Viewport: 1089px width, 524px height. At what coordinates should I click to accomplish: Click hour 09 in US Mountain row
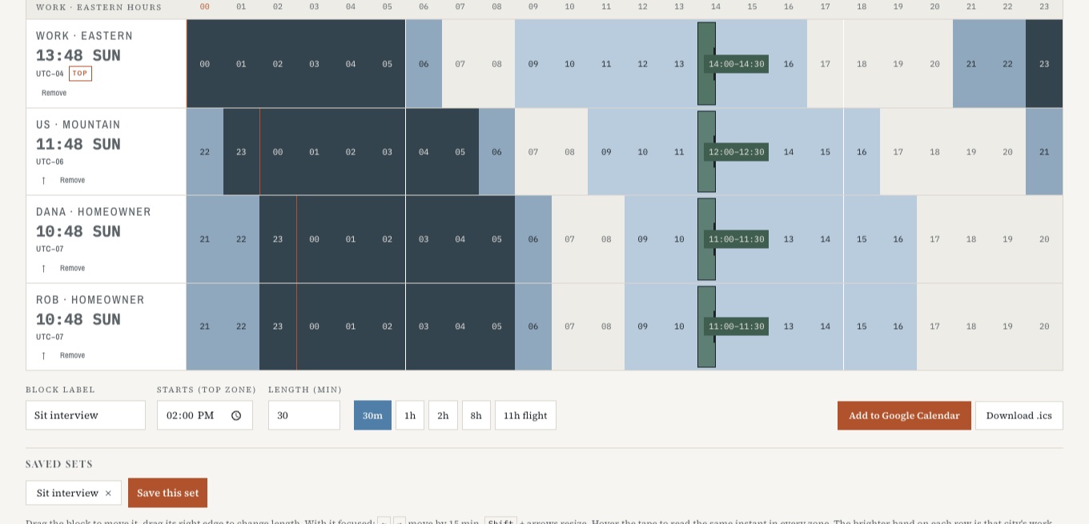pyautogui.click(x=606, y=152)
